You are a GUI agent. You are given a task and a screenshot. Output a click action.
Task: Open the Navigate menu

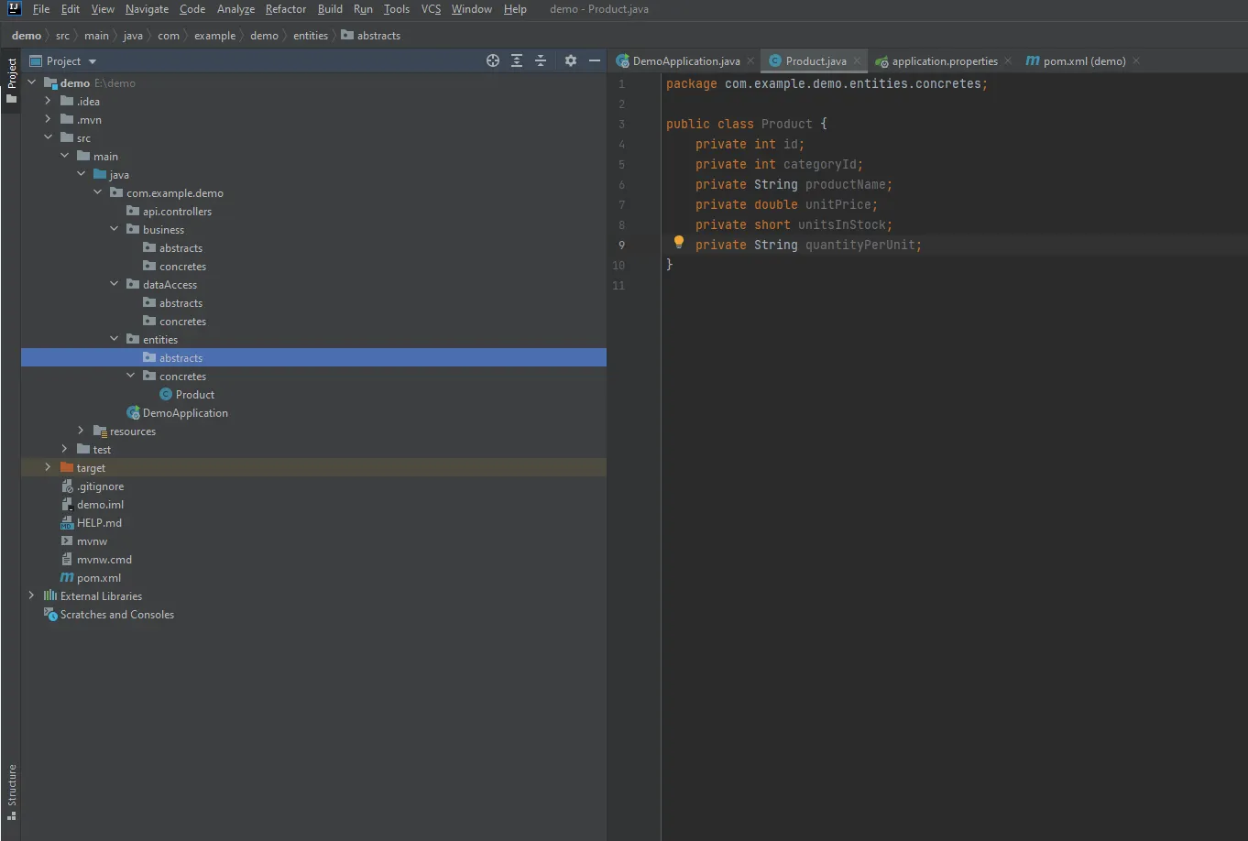(147, 9)
